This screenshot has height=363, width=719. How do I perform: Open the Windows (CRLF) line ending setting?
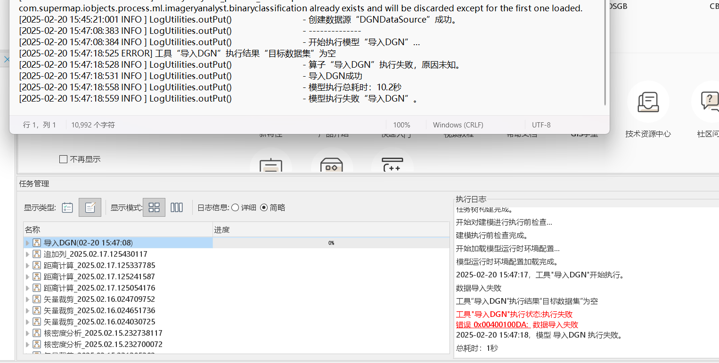458,125
